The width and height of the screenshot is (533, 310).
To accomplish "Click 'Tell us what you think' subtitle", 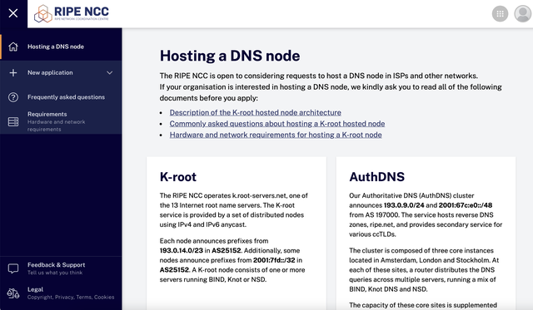I will [55, 273].
